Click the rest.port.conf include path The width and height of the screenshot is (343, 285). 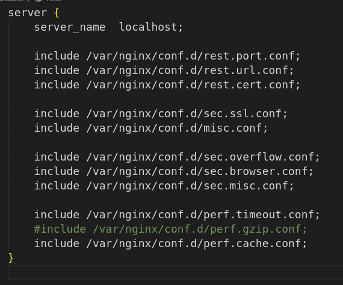[x=193, y=56]
